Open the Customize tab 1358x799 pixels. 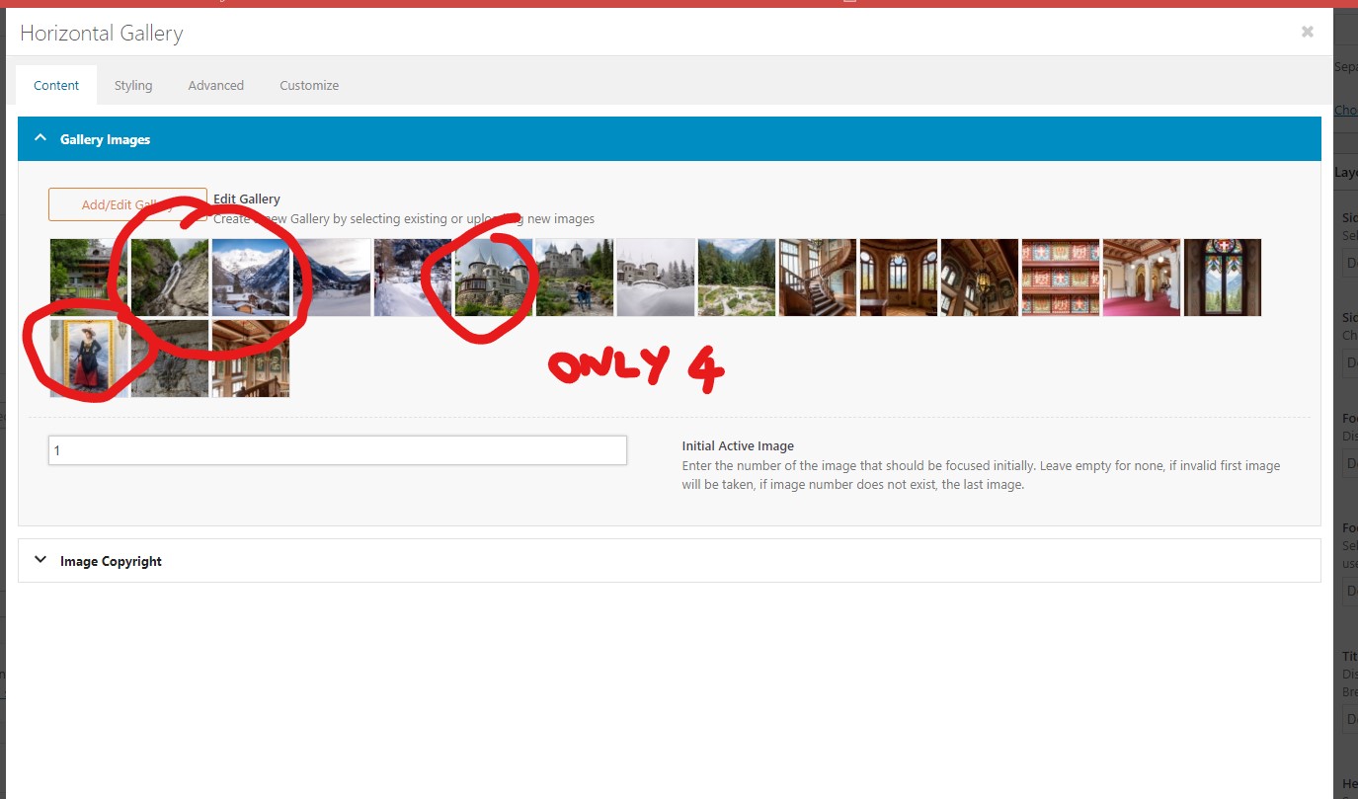point(309,85)
